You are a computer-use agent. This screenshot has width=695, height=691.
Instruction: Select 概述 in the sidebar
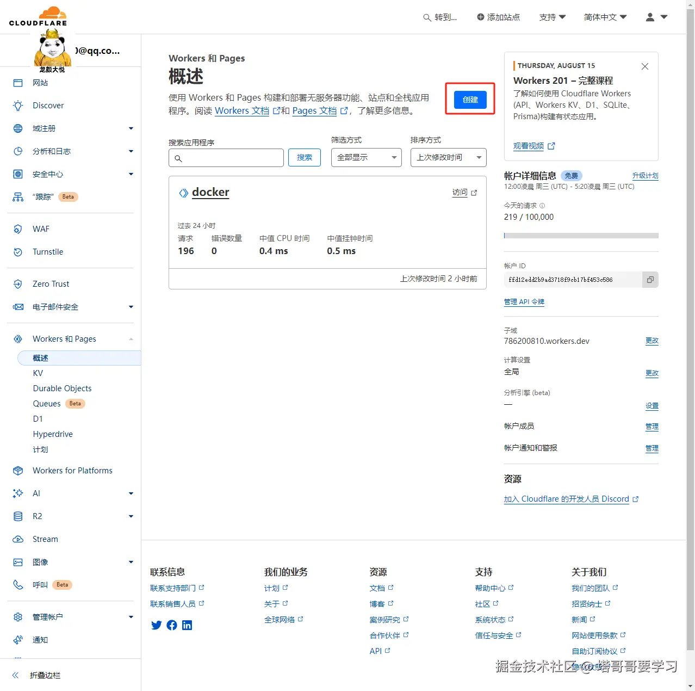[79, 358]
